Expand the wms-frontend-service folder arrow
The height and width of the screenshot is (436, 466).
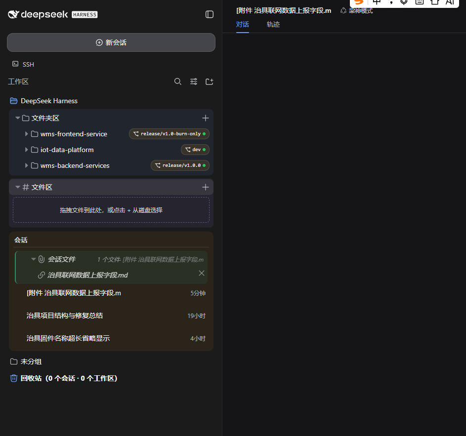pyautogui.click(x=27, y=134)
